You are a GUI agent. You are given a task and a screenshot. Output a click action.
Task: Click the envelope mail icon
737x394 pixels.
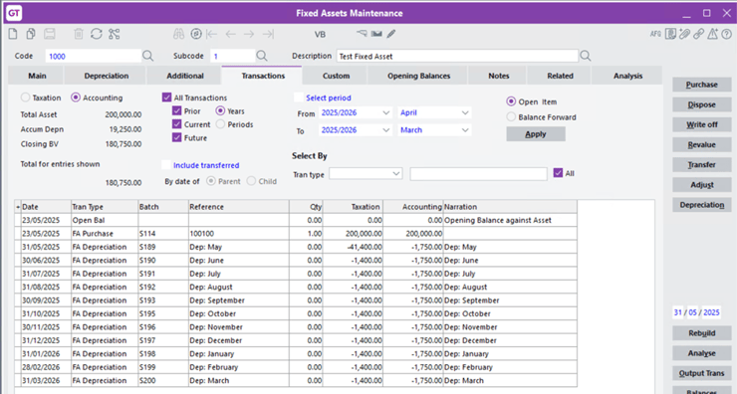click(376, 34)
